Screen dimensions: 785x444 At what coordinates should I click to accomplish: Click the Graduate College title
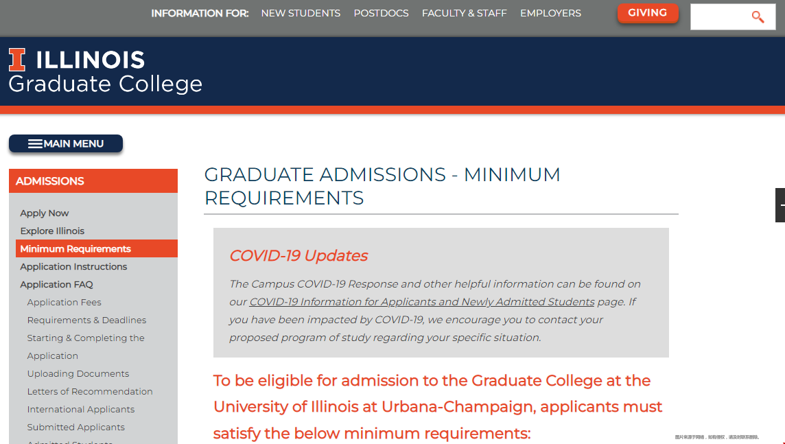pos(106,84)
